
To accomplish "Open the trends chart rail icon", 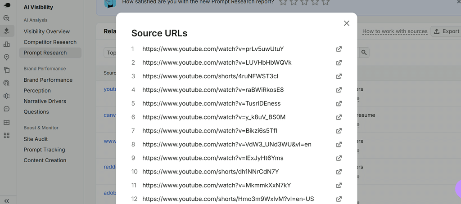I will click(6, 122).
